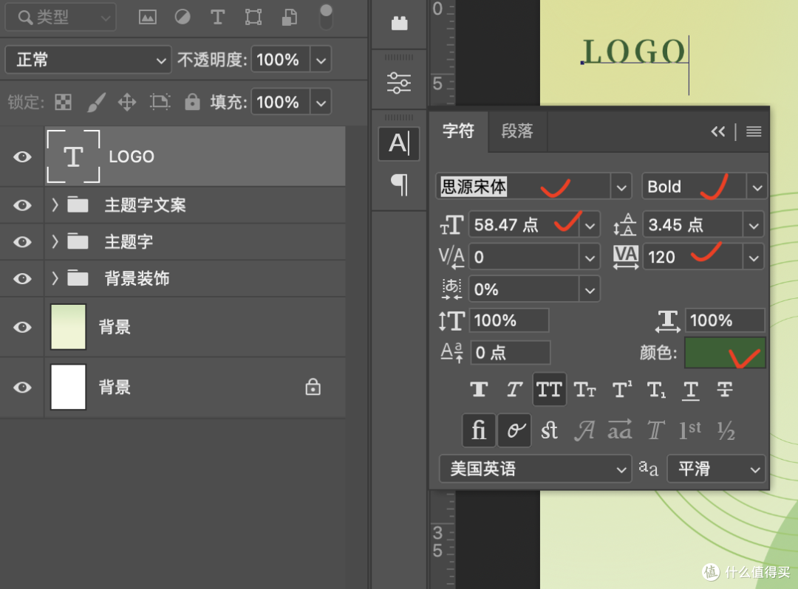Click the horizontal scale 100% field
Image resolution: width=798 pixels, height=589 pixels.
pos(726,320)
